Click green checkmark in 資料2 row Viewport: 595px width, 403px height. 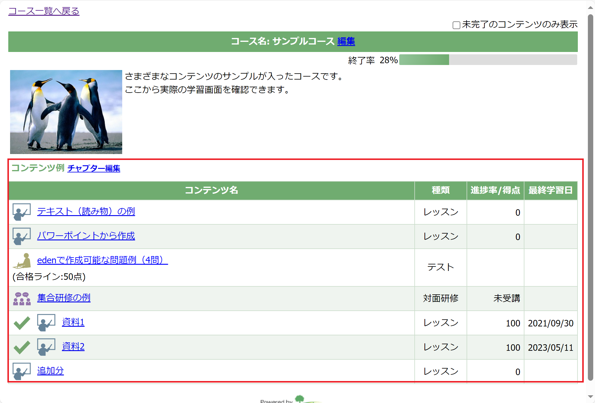[22, 347]
